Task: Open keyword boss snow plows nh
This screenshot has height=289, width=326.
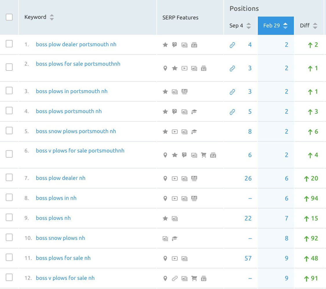Action: pos(60,238)
